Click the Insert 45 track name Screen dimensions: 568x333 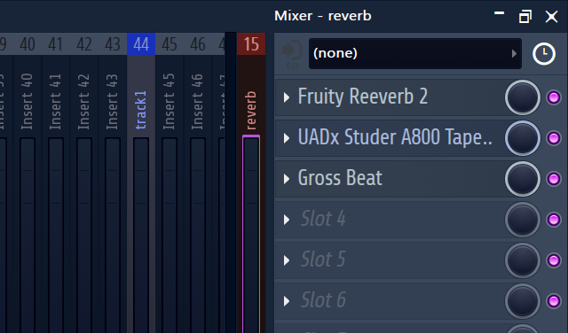pos(169,102)
